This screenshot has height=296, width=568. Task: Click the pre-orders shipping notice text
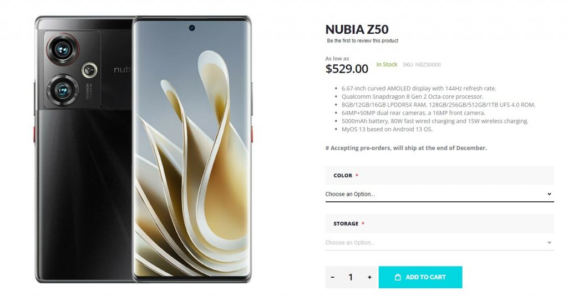[x=406, y=148]
